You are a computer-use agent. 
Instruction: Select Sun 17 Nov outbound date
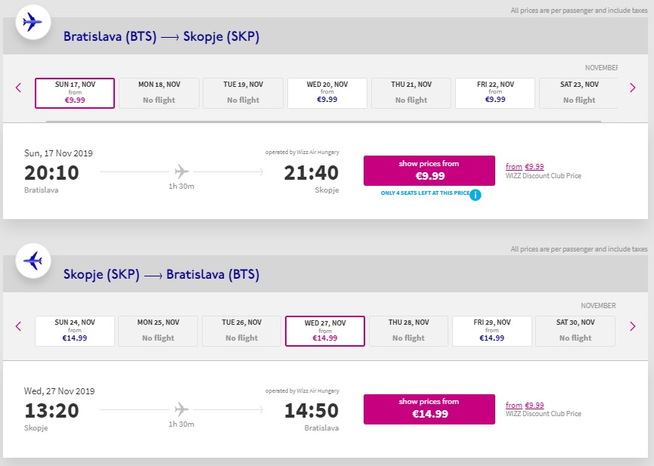(75, 93)
